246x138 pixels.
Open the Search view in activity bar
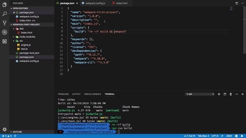pos(5,14)
